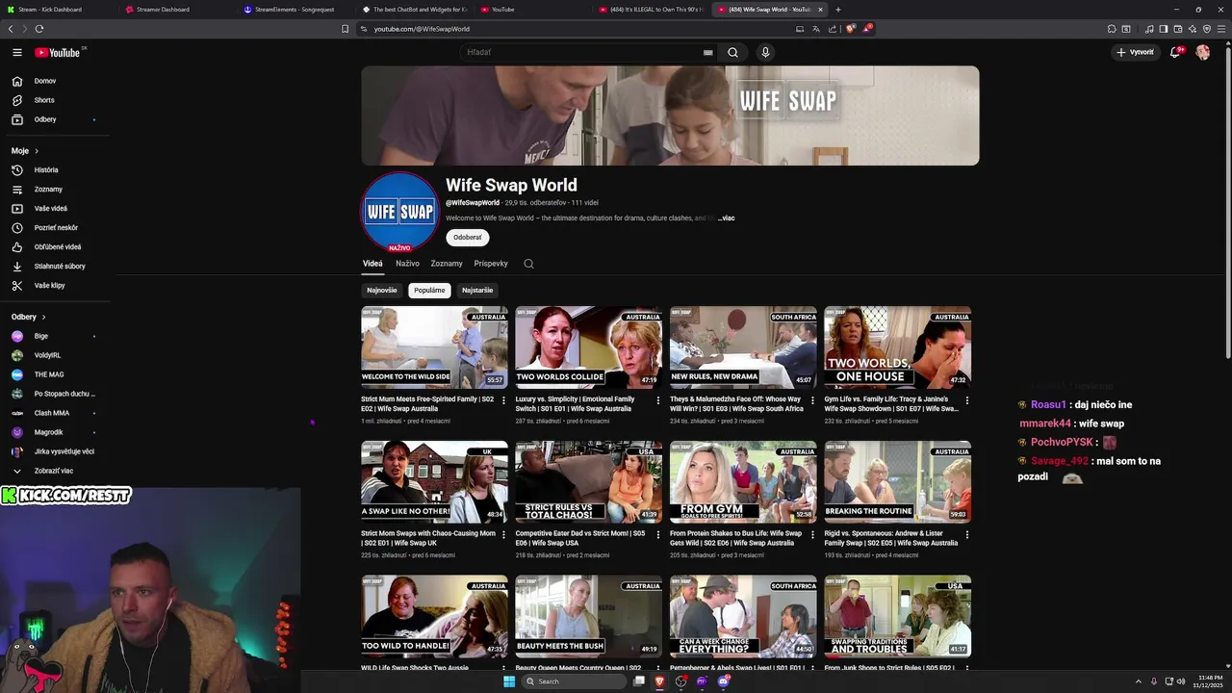Screen dimensions: 1232x693
Task: Expand the Moje section
Action: (x=25, y=151)
